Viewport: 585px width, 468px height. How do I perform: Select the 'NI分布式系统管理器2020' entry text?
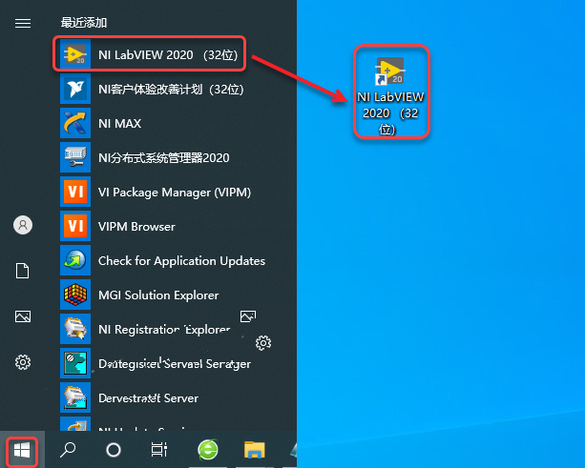tap(164, 157)
